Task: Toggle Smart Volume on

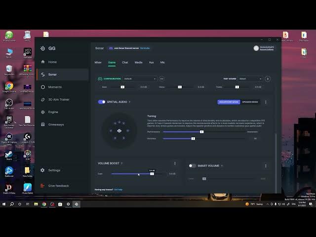Action: tap(192, 166)
